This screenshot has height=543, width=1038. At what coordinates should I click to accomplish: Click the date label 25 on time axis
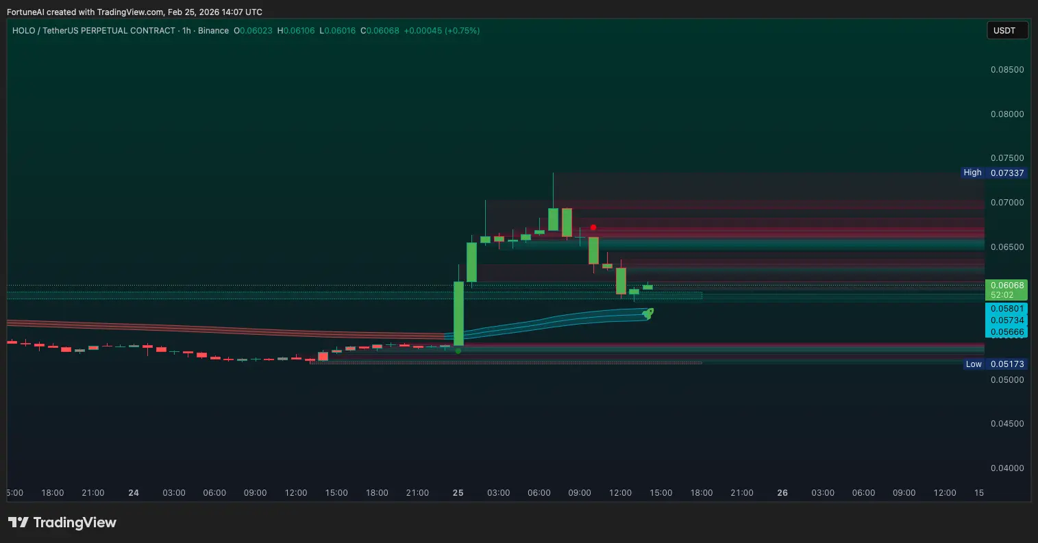[458, 493]
